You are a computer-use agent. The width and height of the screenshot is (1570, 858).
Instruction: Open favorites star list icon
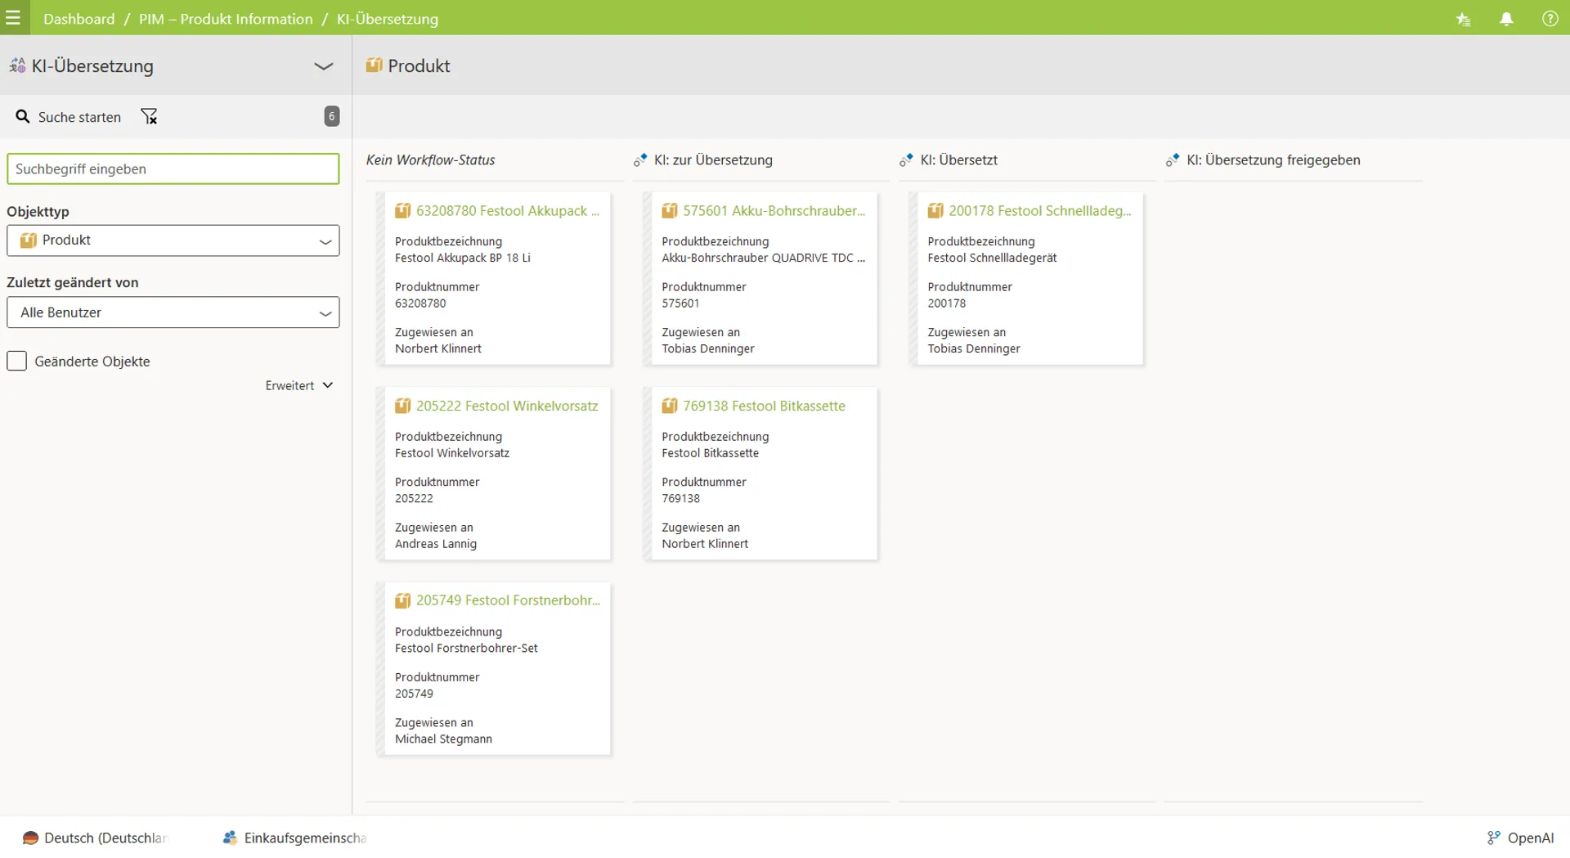(1464, 19)
